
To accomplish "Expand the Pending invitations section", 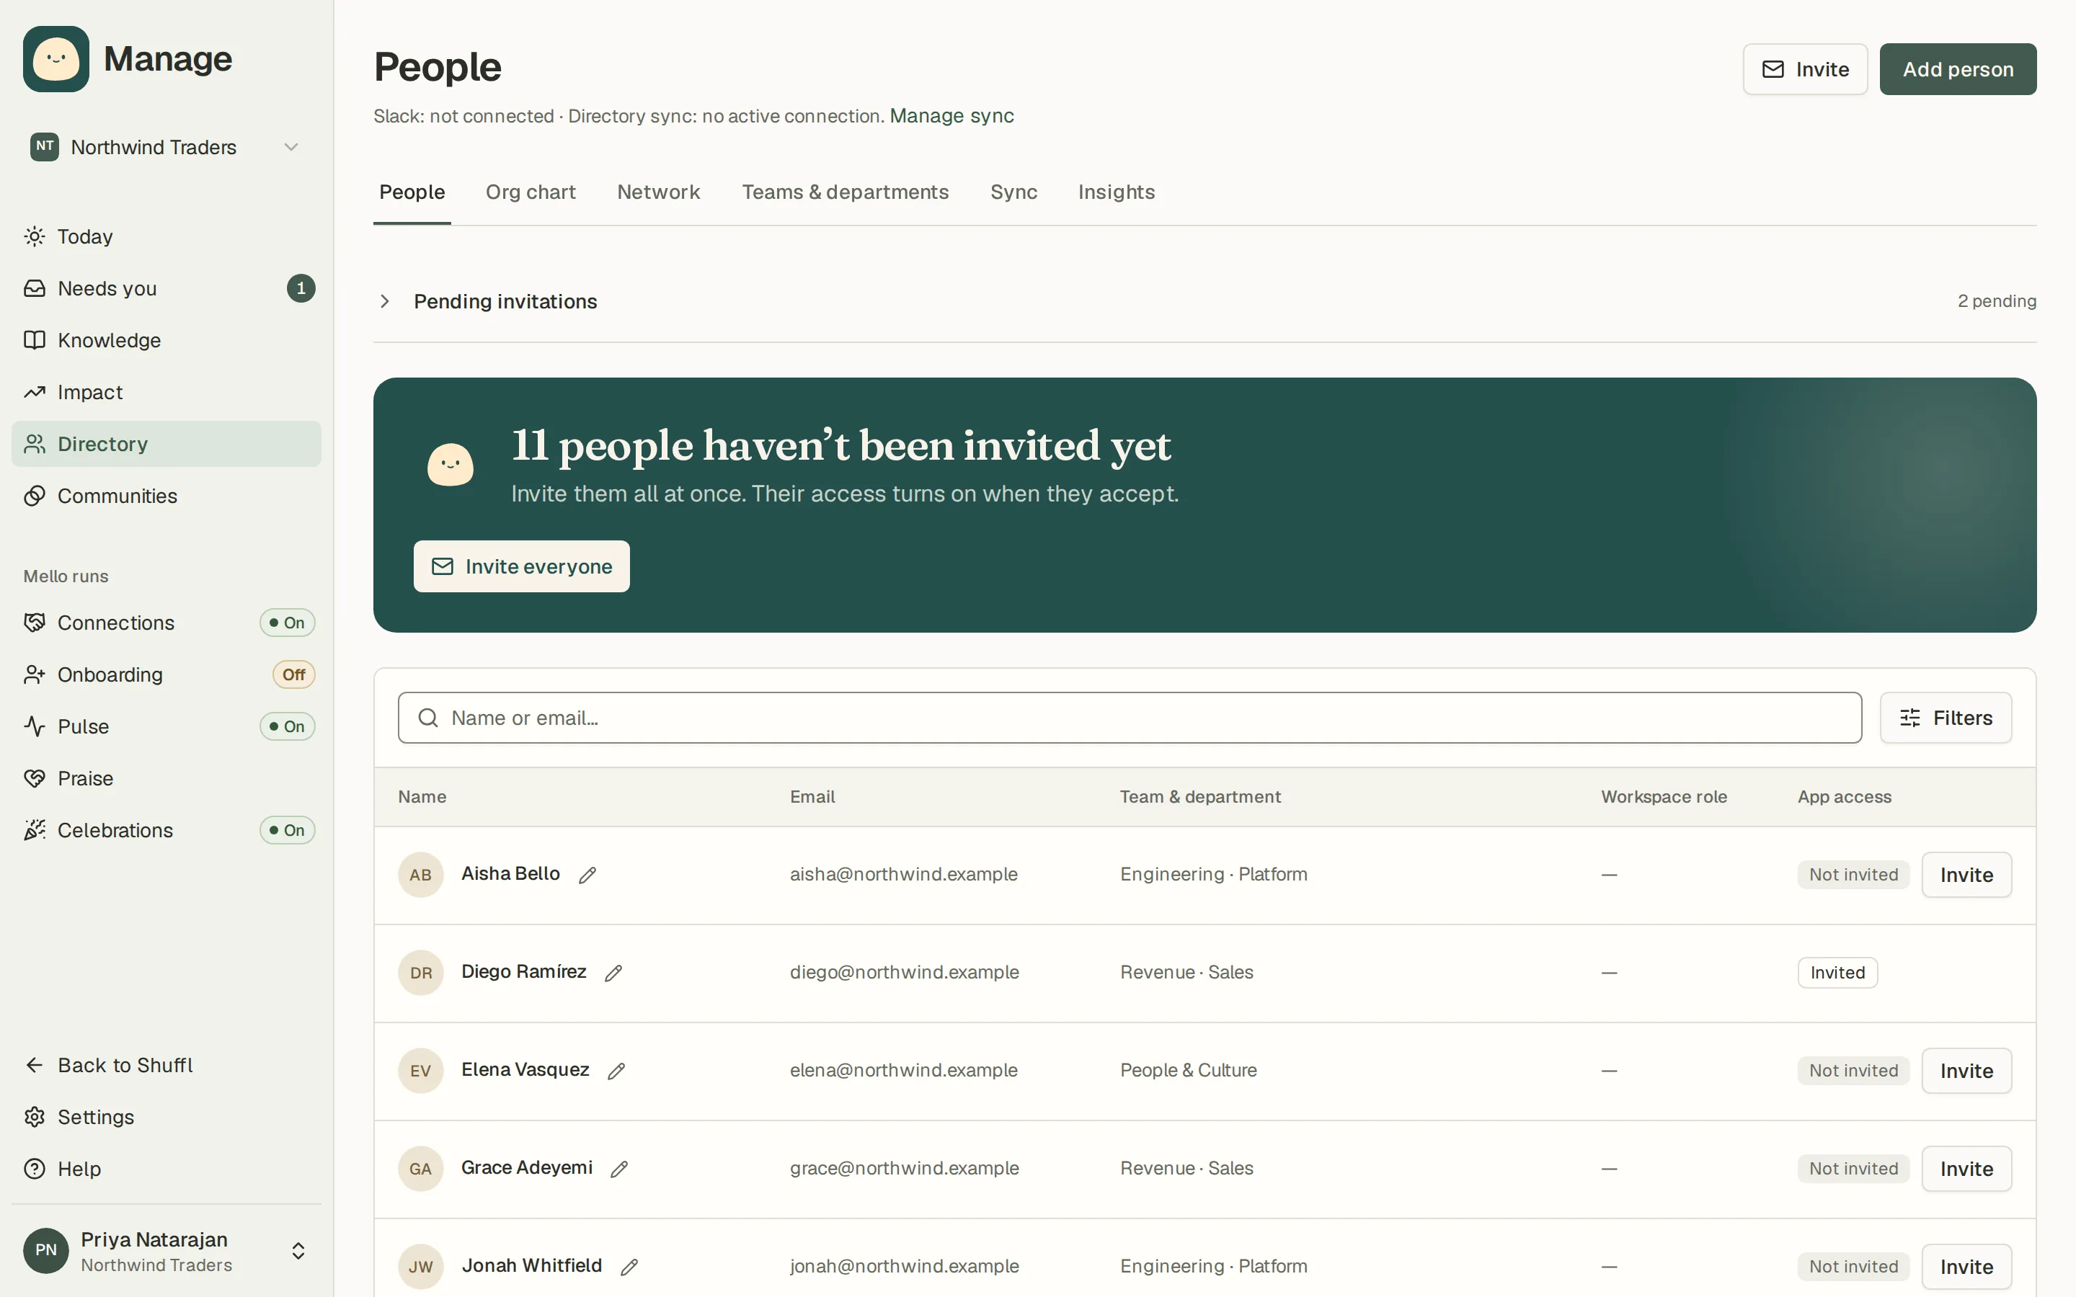I will click(1205, 301).
